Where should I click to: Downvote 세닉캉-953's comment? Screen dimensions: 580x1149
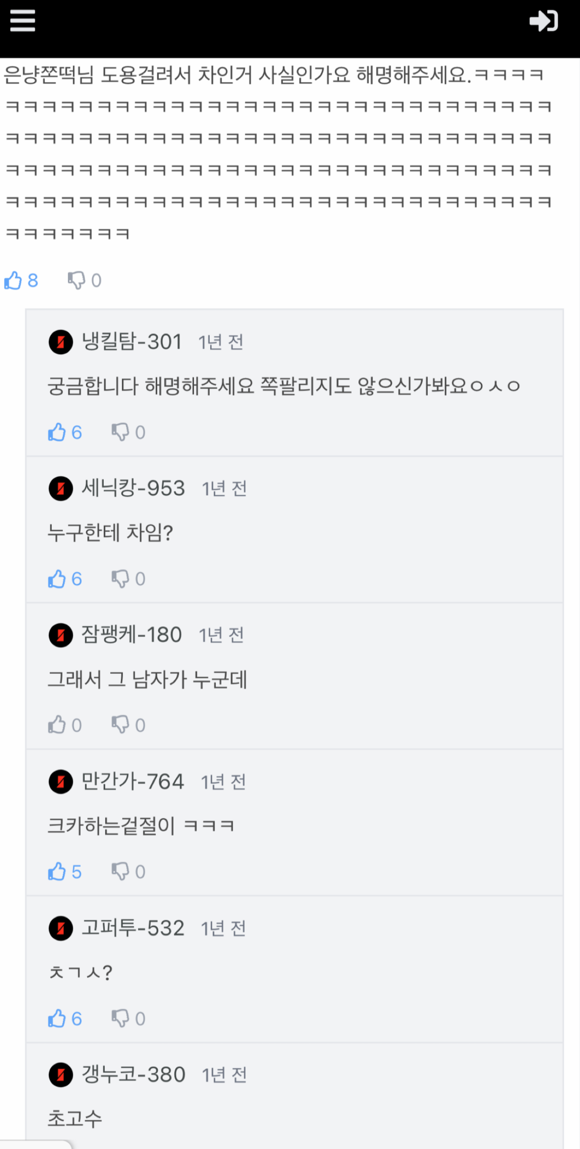click(121, 579)
